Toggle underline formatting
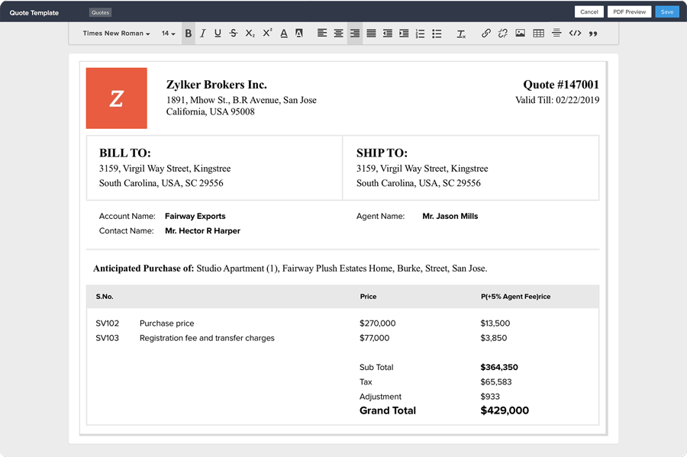This screenshot has width=687, height=457. click(x=218, y=34)
